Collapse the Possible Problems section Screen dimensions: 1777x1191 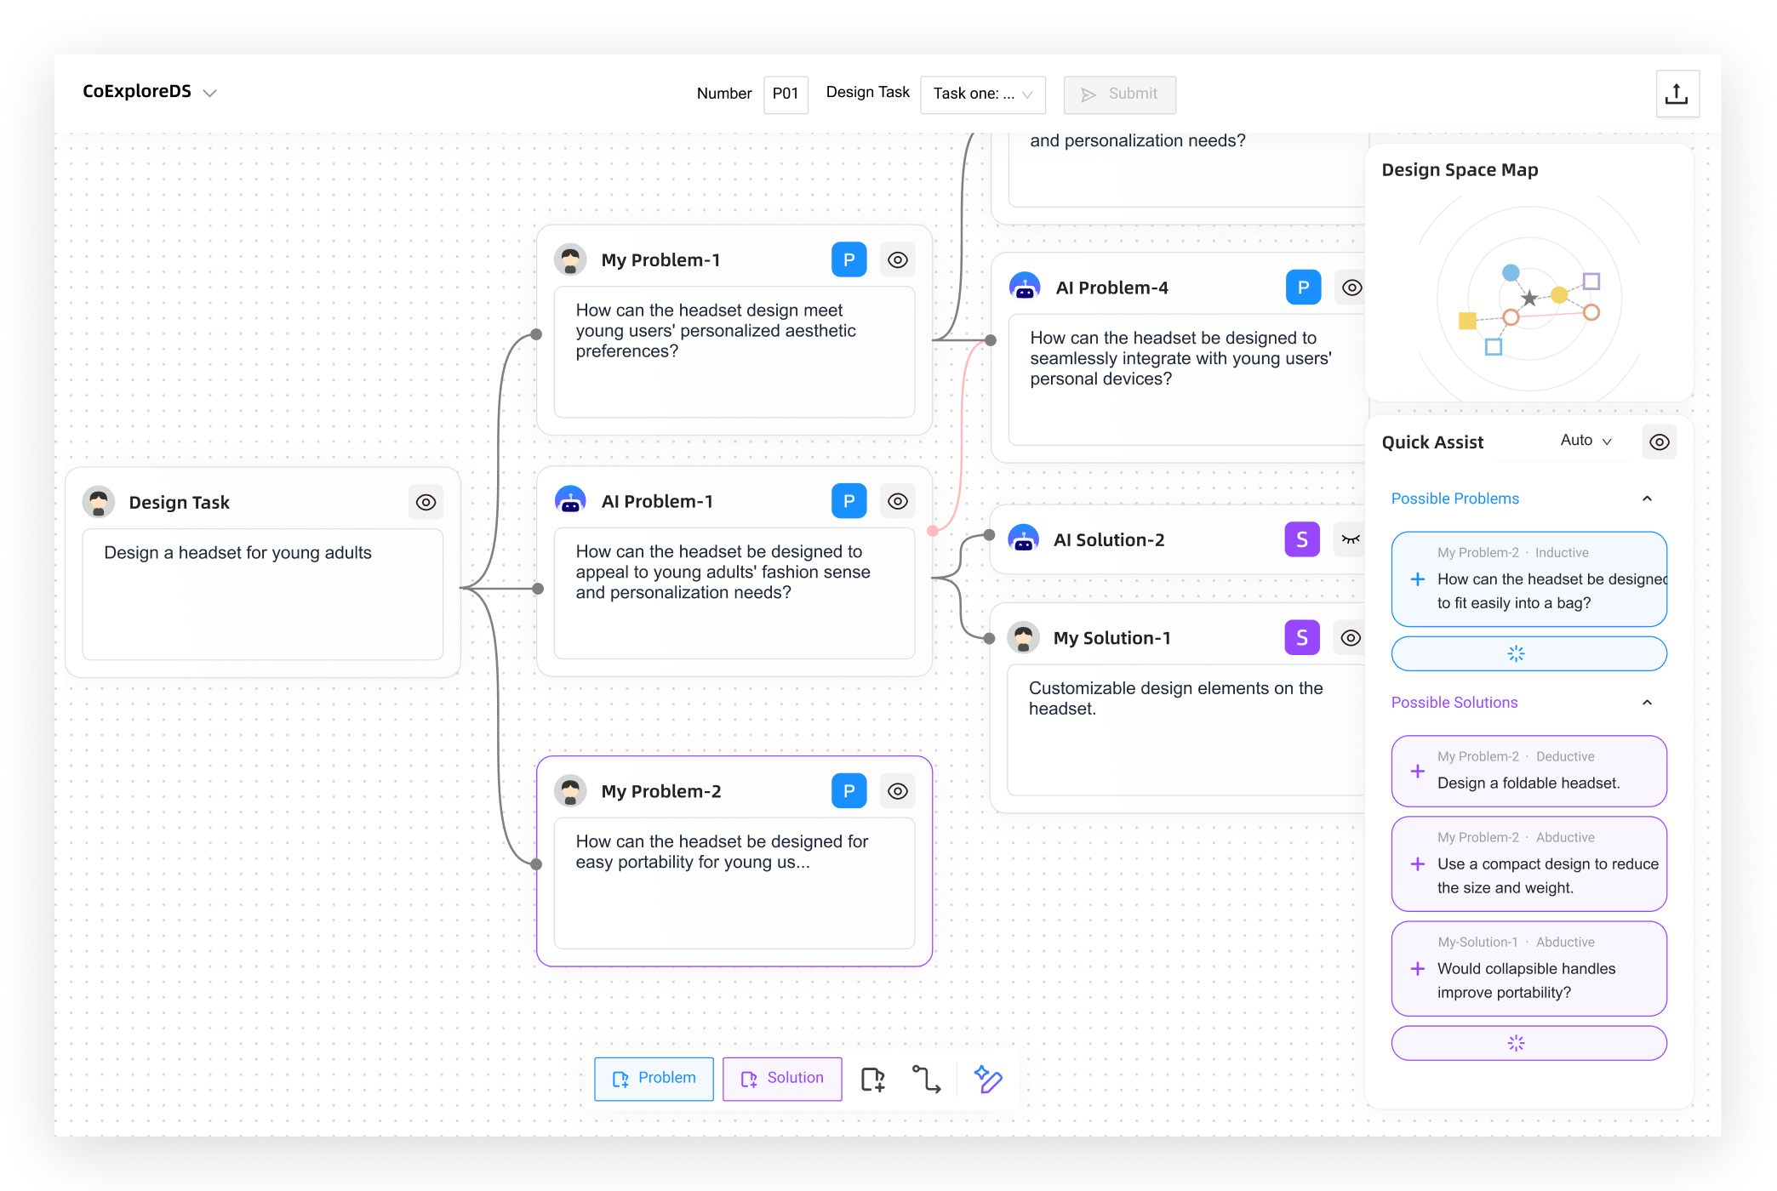(x=1647, y=499)
